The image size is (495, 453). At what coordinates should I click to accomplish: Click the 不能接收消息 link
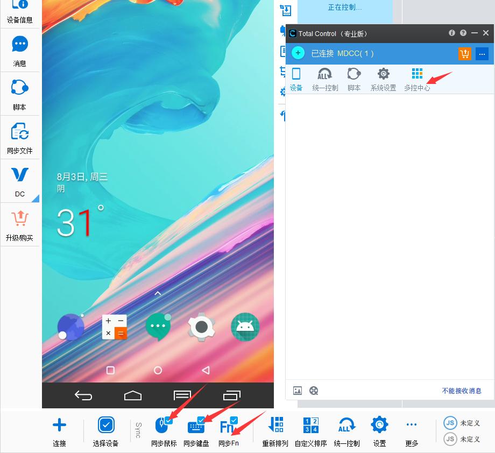coord(462,391)
